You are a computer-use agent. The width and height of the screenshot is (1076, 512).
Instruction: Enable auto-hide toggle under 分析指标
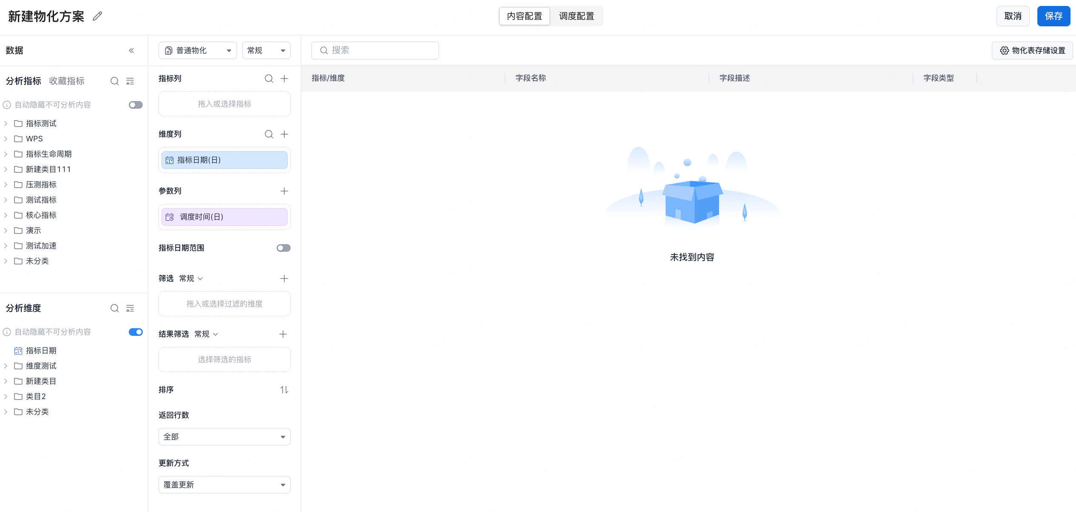(x=136, y=105)
